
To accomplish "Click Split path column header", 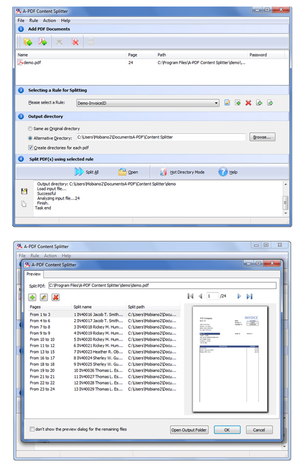I will click(153, 307).
